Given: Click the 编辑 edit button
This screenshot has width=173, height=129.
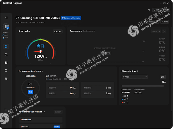Looking at the screenshot, I should click(x=165, y=21).
